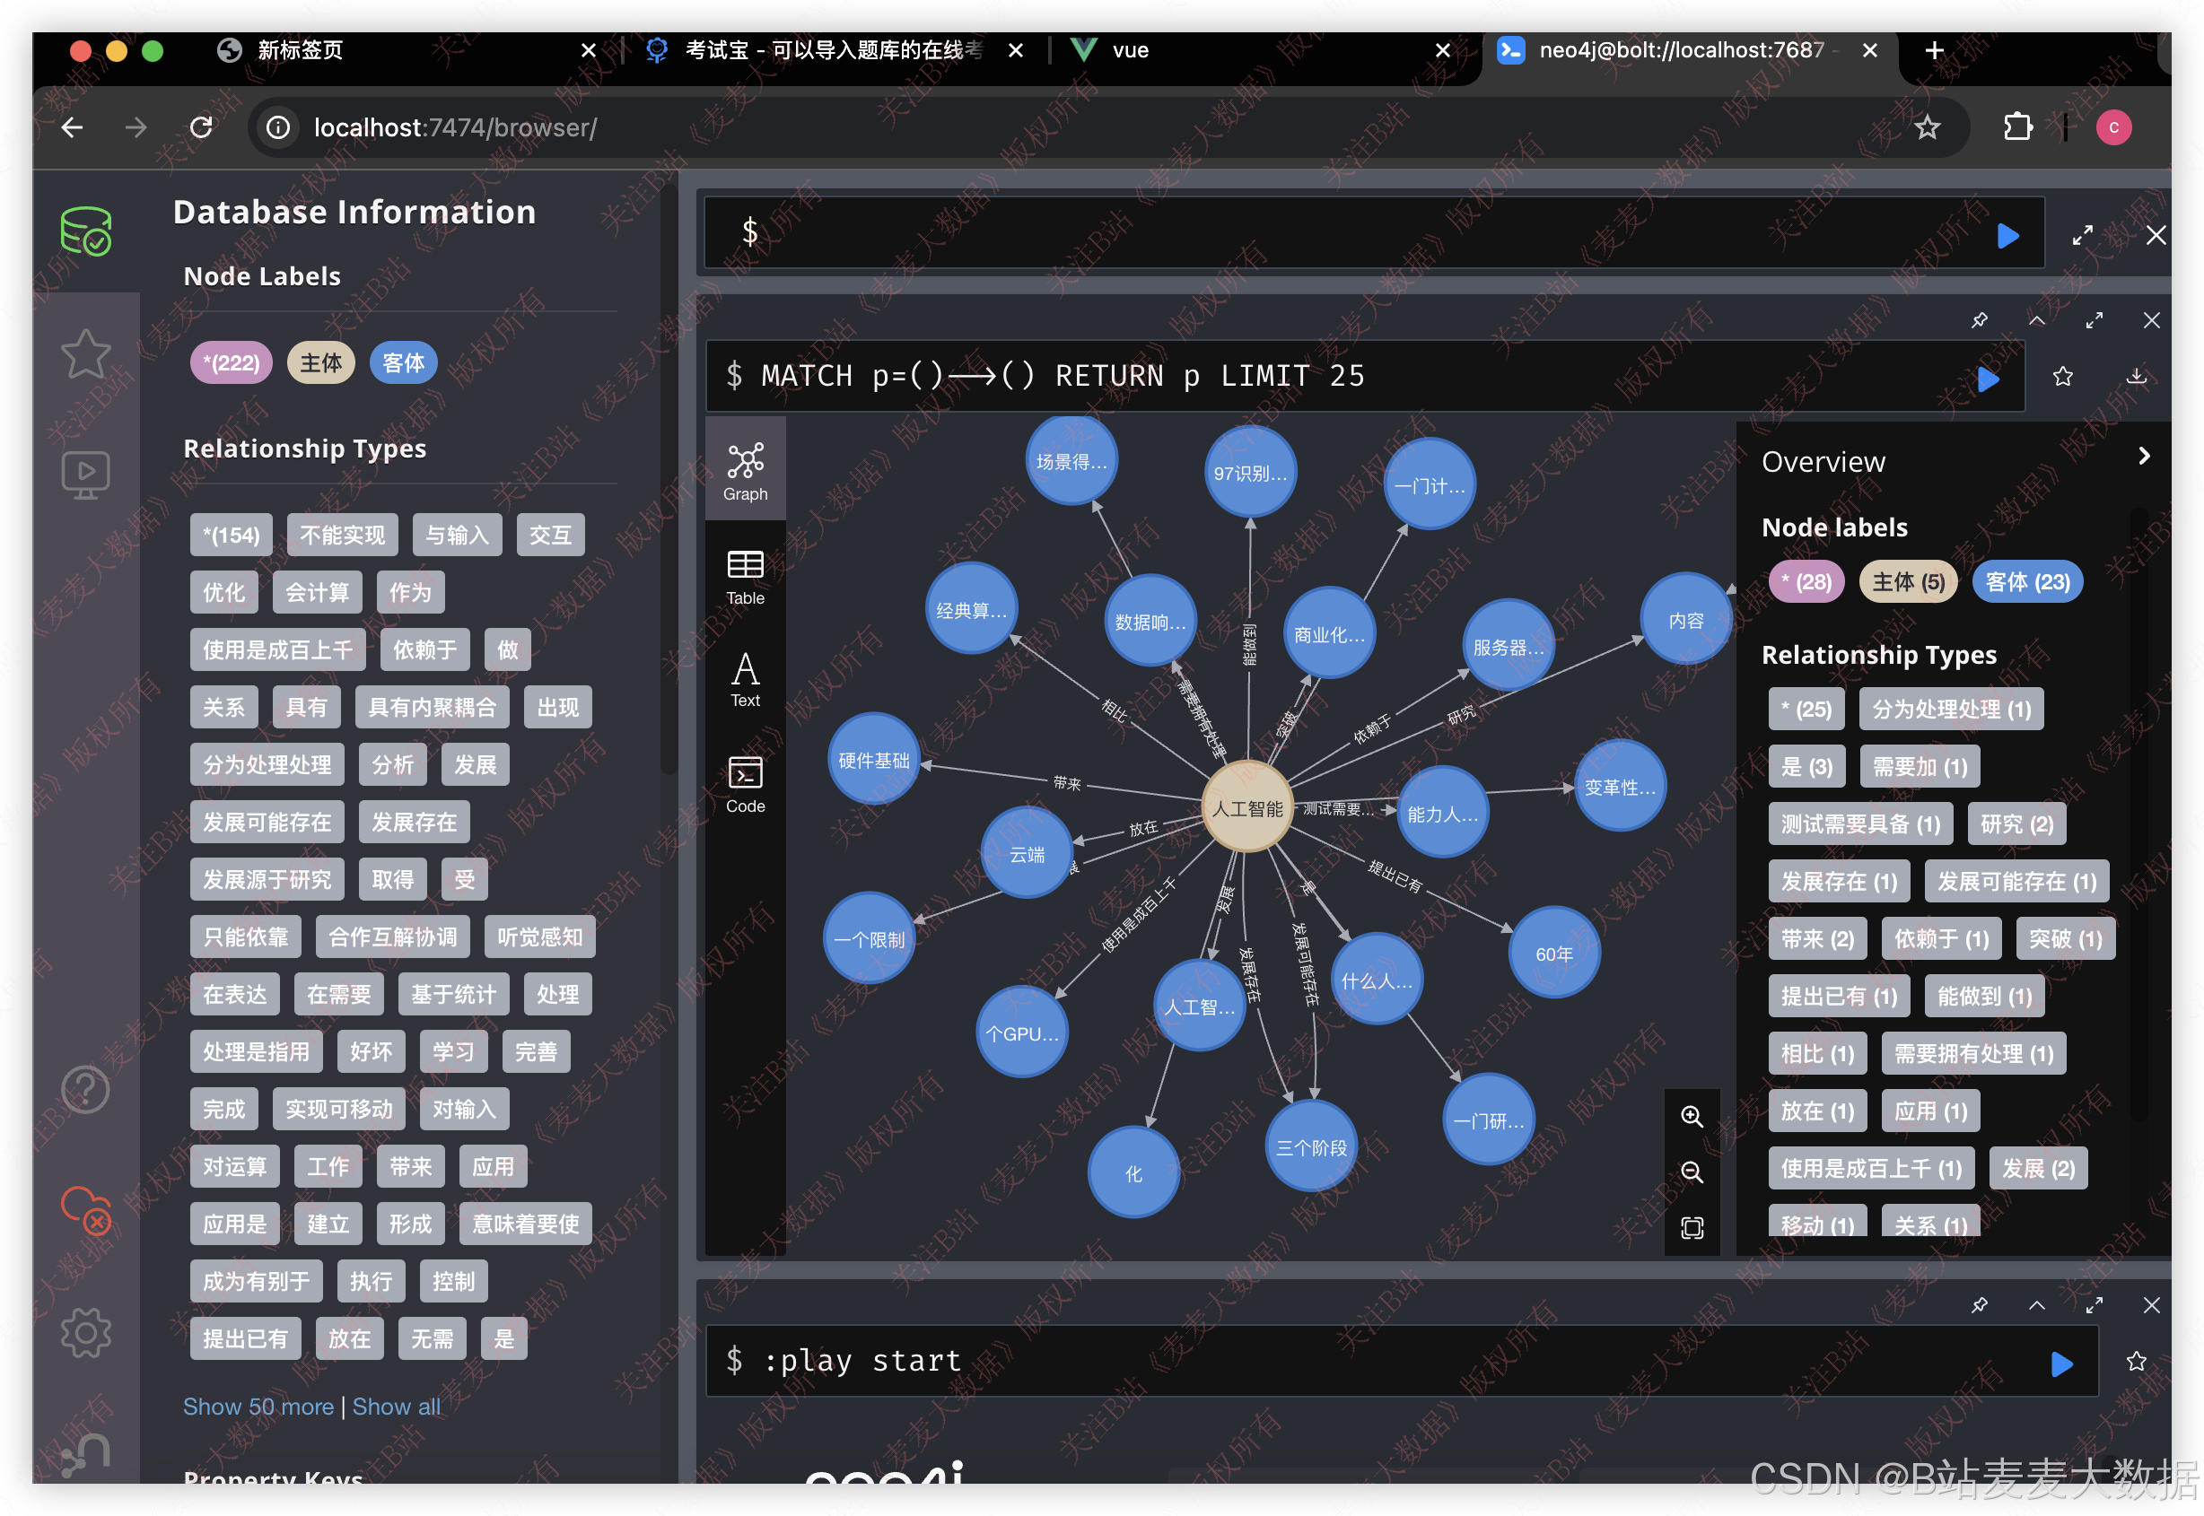Image resolution: width=2204 pixels, height=1516 pixels.
Task: Toggle fullscreen for the MATCH result frame
Action: click(2094, 320)
